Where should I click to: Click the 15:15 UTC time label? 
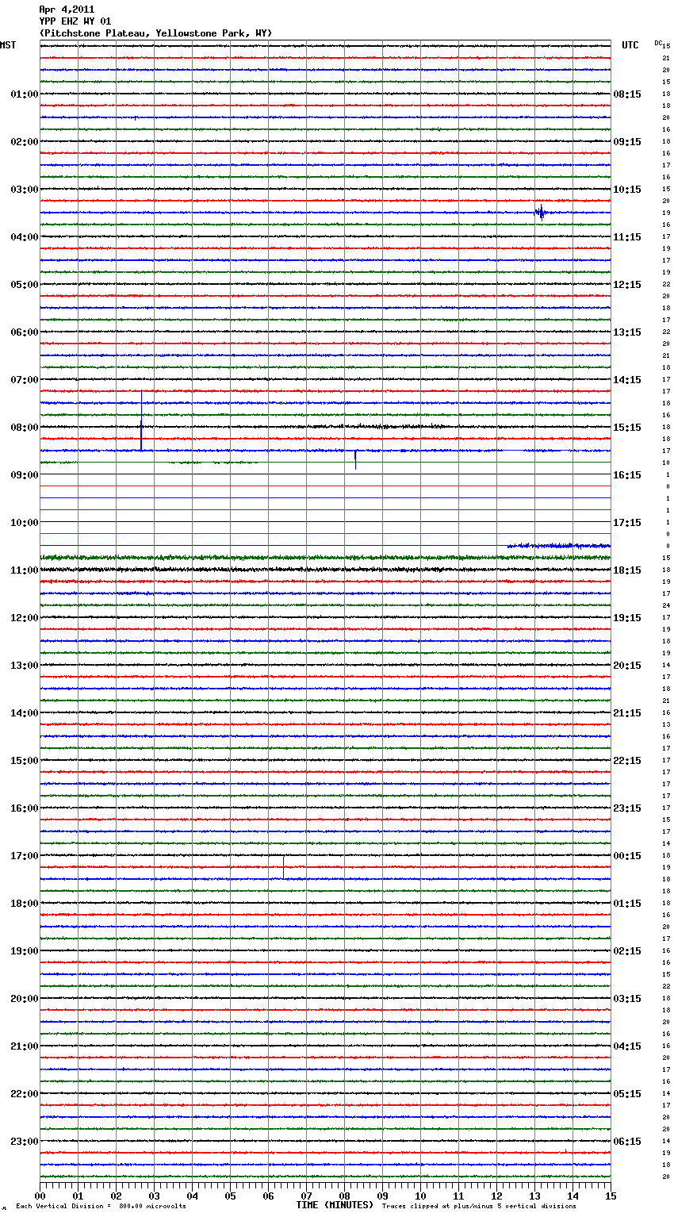[x=627, y=428]
